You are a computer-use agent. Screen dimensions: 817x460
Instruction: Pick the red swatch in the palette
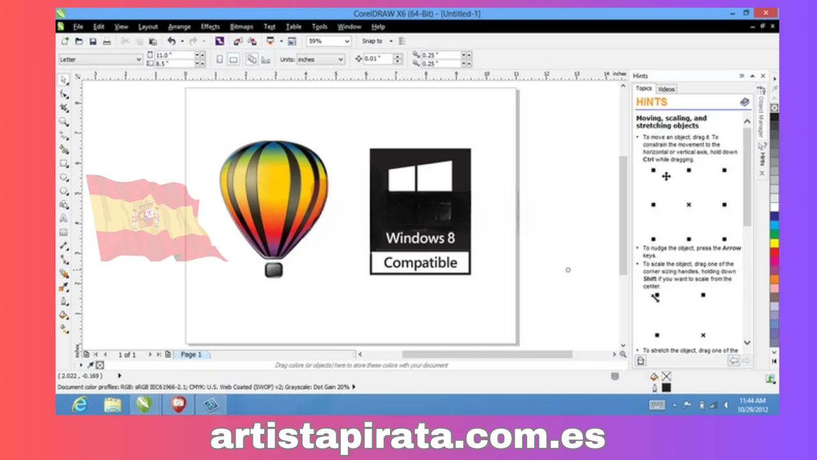click(x=774, y=252)
